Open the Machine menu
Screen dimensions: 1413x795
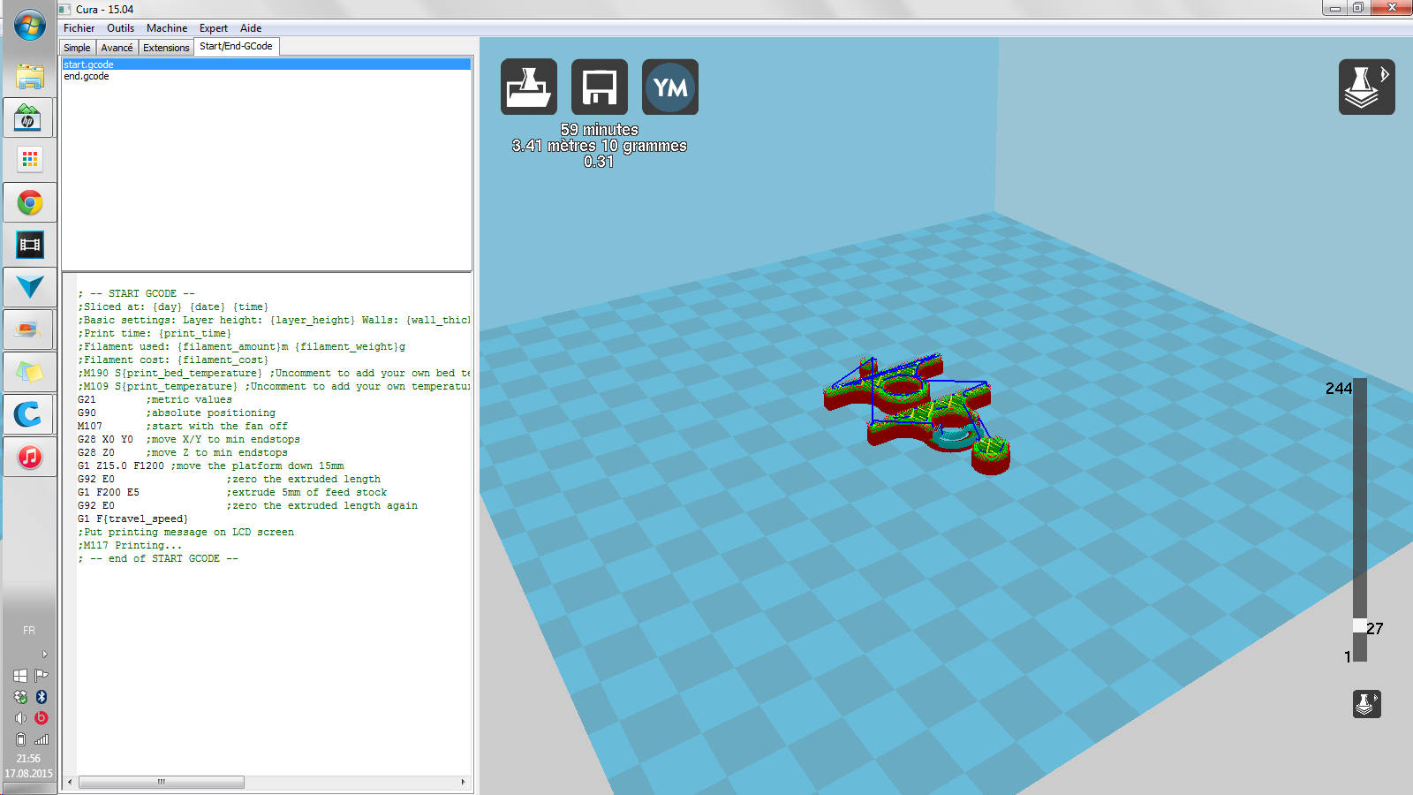tap(166, 28)
